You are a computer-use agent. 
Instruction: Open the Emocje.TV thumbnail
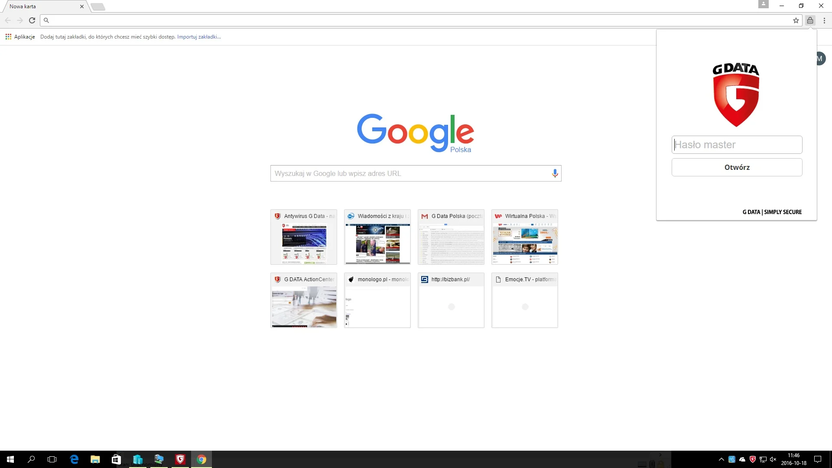pyautogui.click(x=524, y=300)
